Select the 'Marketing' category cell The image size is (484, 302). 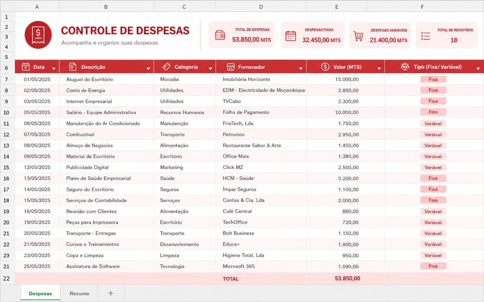pos(185,167)
